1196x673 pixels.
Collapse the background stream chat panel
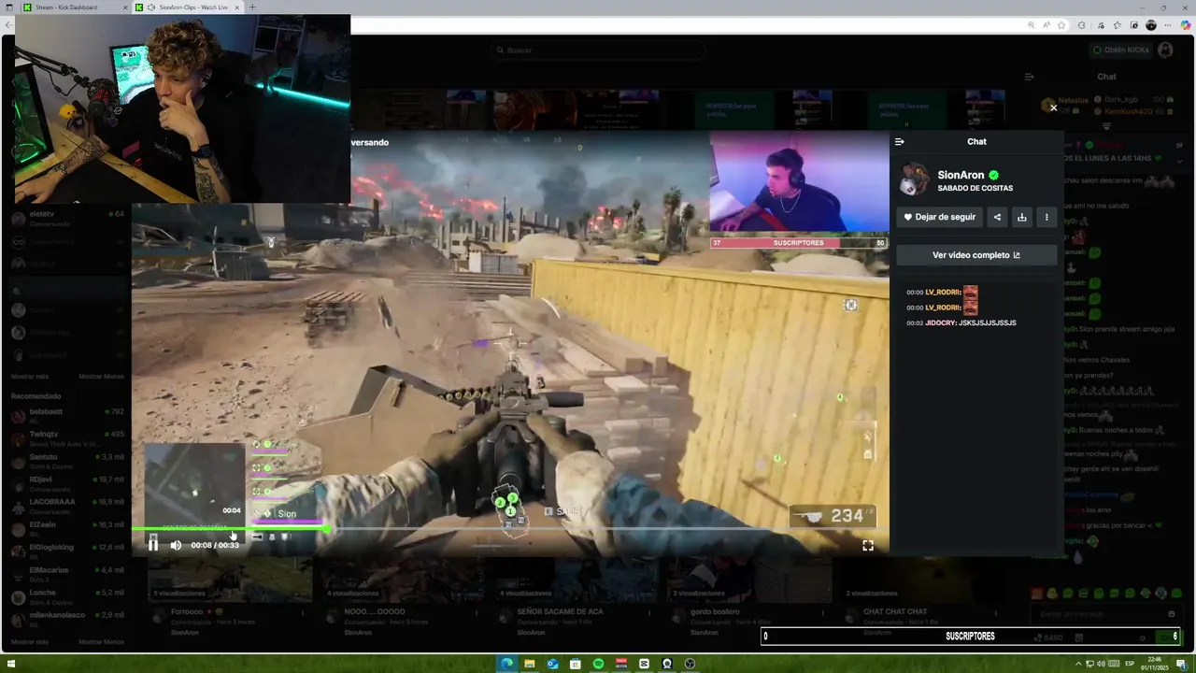coord(1029,77)
